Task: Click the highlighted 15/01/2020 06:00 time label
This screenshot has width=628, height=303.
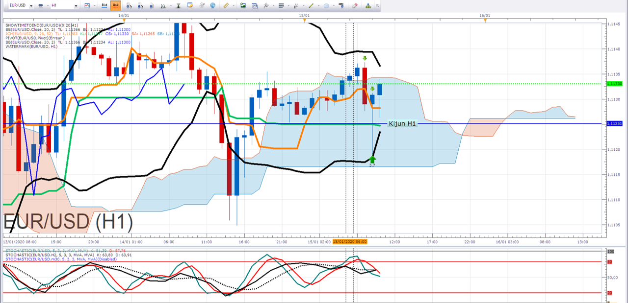Action: coord(350,242)
